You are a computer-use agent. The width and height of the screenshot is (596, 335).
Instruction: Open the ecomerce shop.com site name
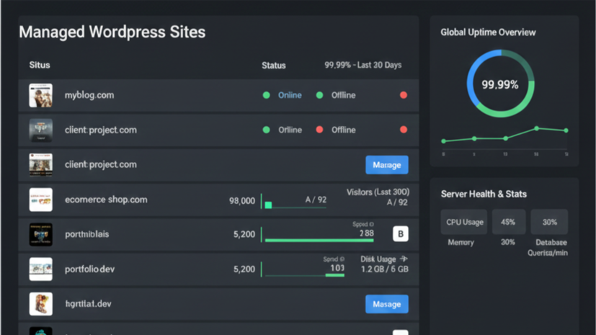[106, 200]
